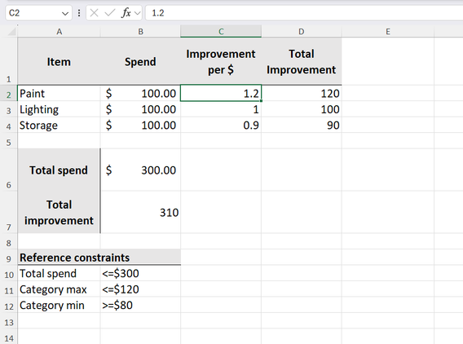
Task: Open the Name Box dropdown arrow
Action: pos(65,13)
